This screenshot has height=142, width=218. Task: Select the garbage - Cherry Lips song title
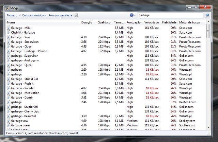tap(25, 111)
